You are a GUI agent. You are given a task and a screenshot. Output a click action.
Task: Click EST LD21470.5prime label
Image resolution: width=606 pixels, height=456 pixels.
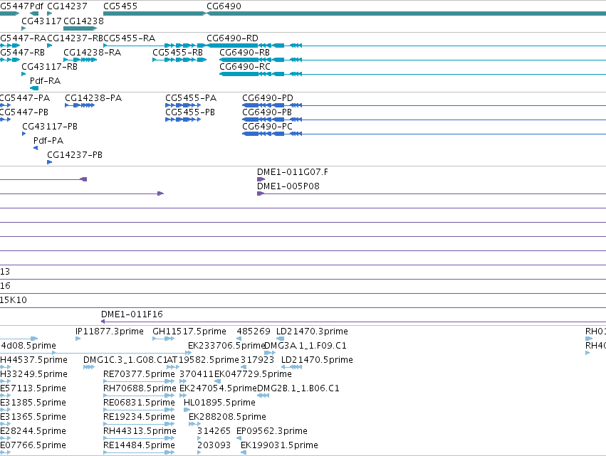(x=317, y=360)
